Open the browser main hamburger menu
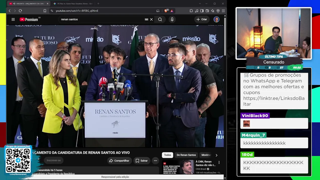The image size is (320, 180). (223, 11)
